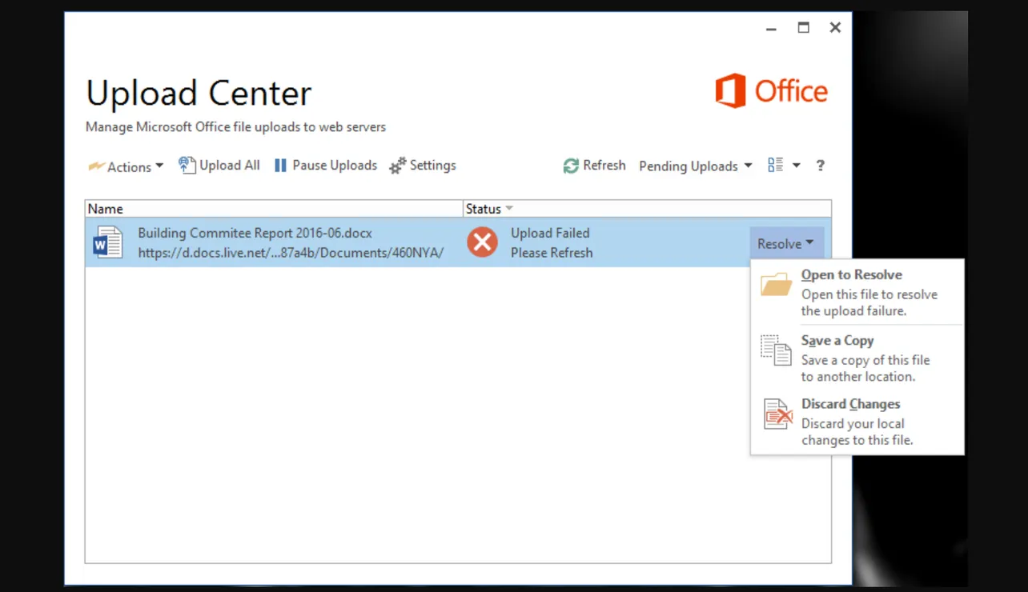The height and width of the screenshot is (592, 1028).
Task: Select the Upload All toolbar icon
Action: click(186, 164)
